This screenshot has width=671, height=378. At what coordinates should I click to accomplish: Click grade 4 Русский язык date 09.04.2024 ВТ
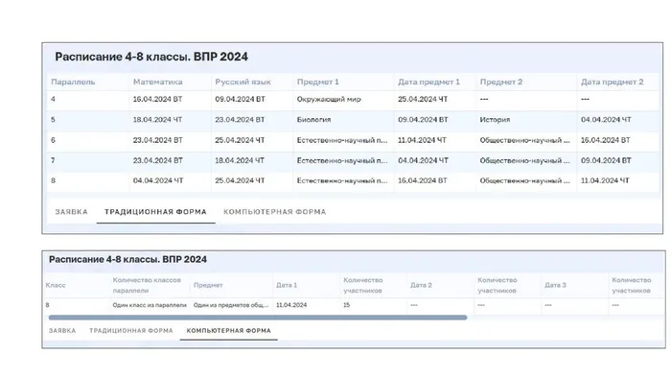[240, 100]
